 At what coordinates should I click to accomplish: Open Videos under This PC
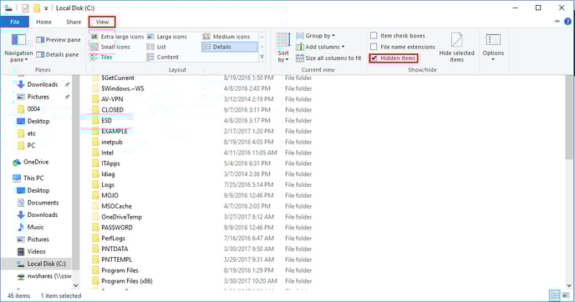[x=36, y=251]
